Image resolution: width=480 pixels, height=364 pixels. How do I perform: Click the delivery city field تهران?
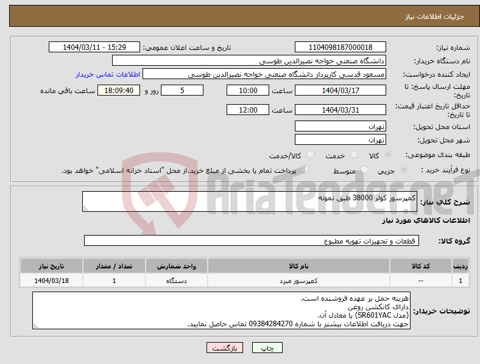pos(340,139)
